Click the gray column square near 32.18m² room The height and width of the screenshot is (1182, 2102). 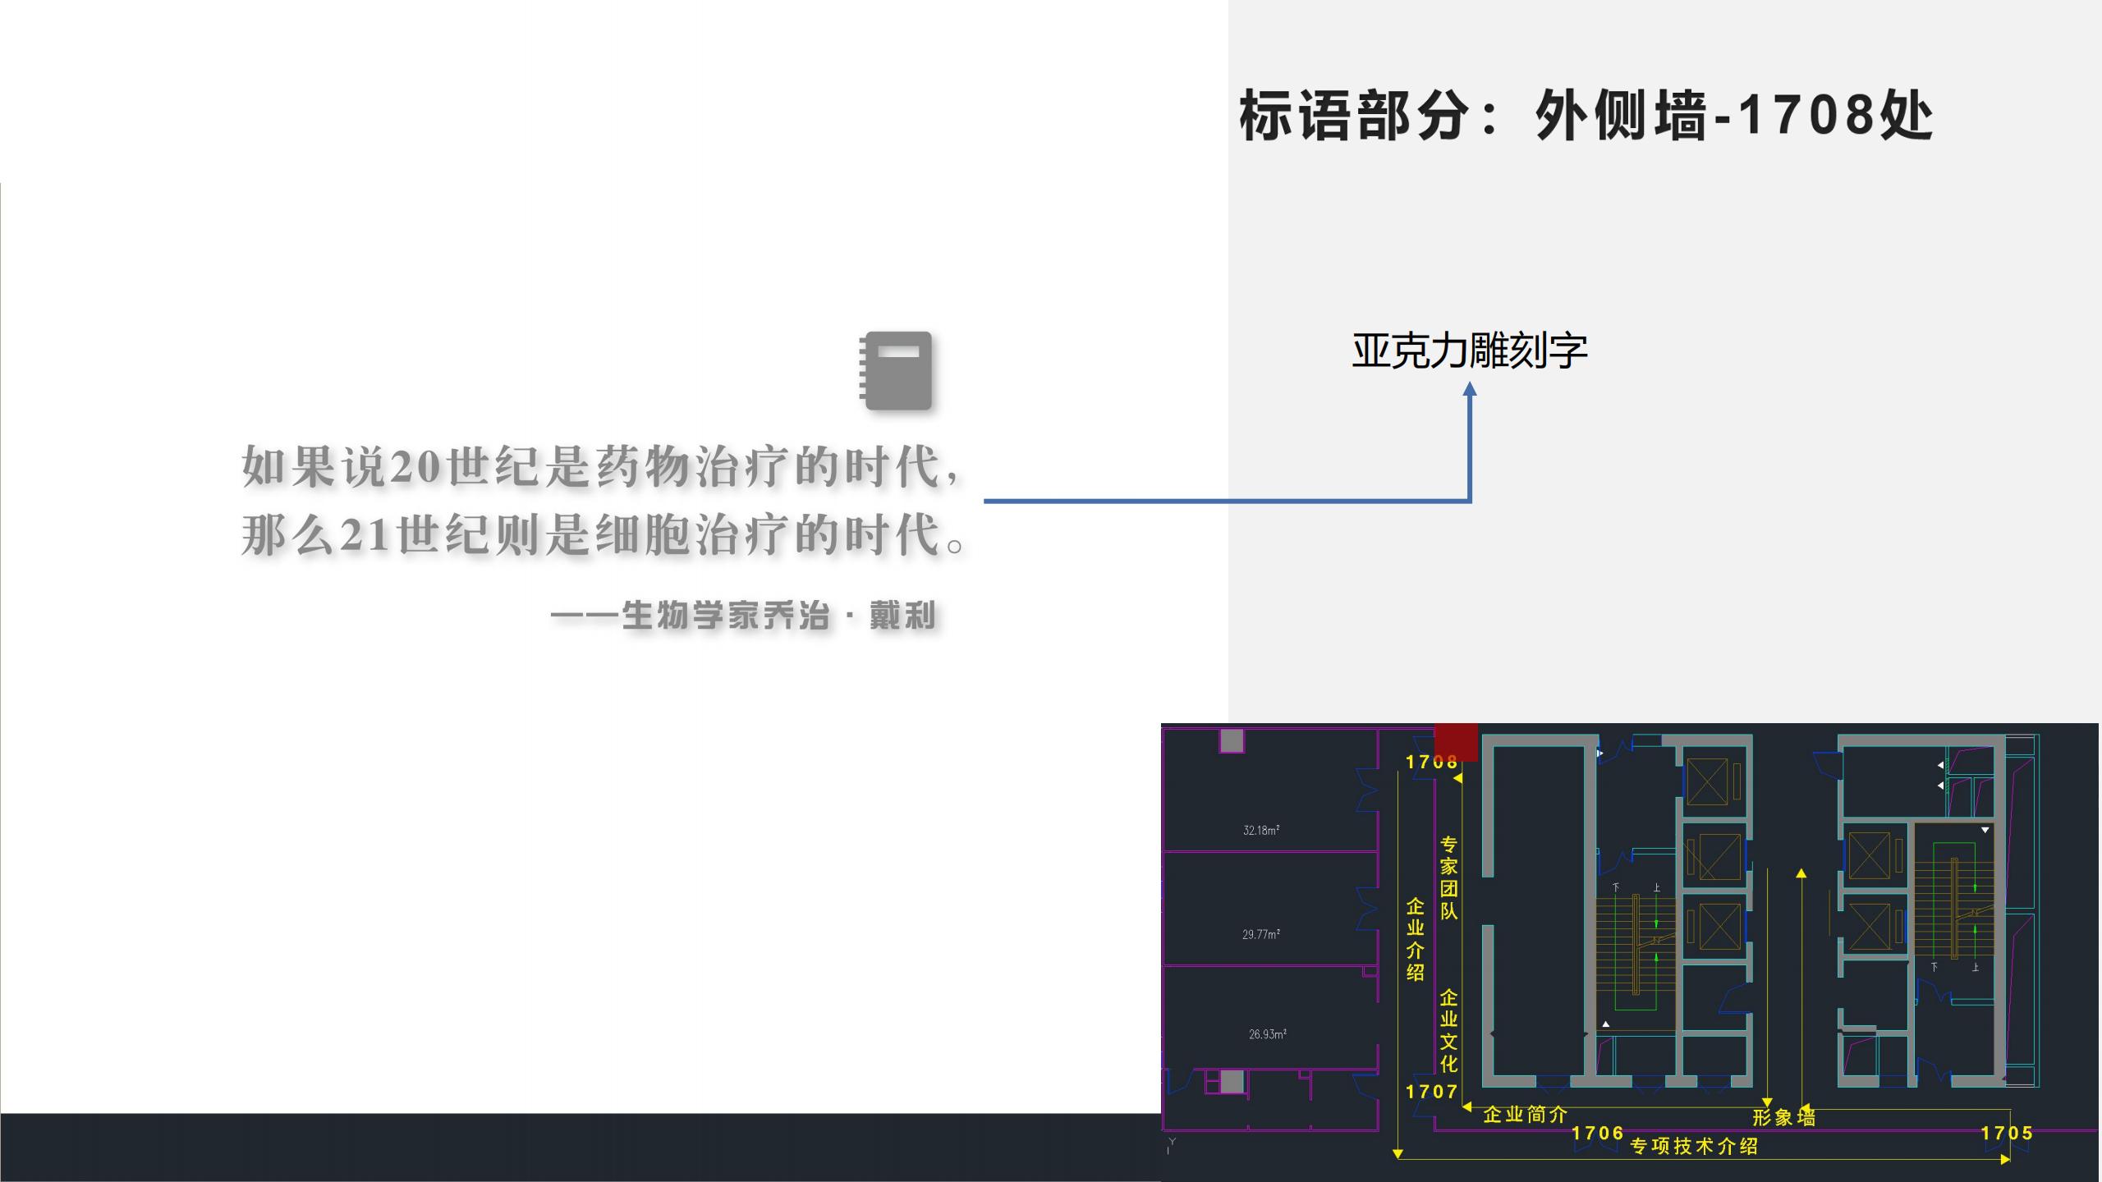coord(1231,740)
